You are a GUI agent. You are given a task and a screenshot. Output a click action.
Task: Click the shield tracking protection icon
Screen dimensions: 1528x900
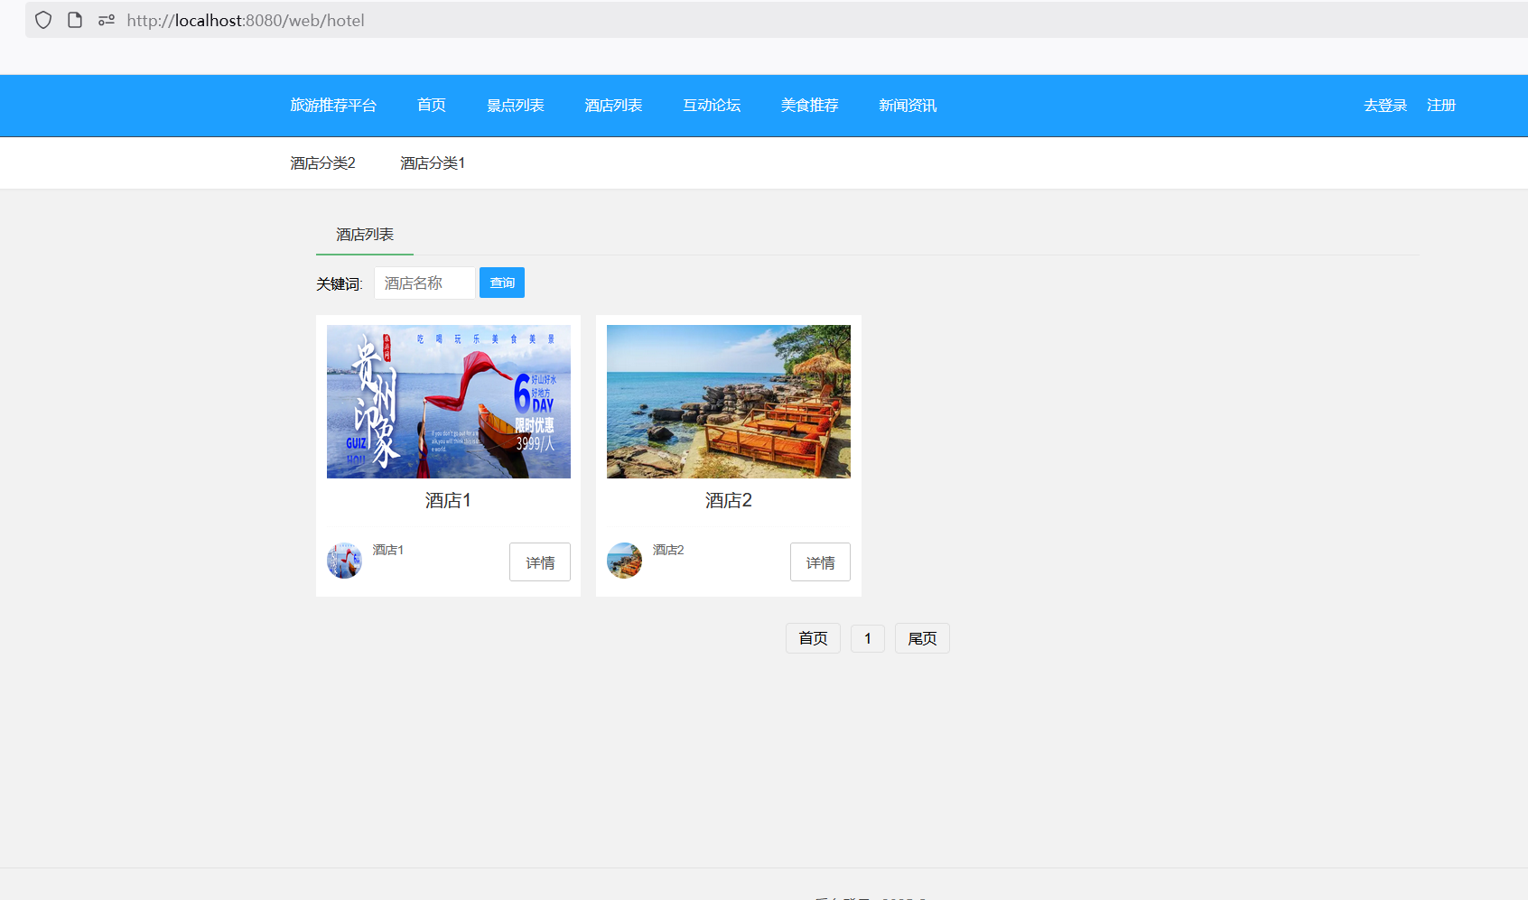[43, 20]
